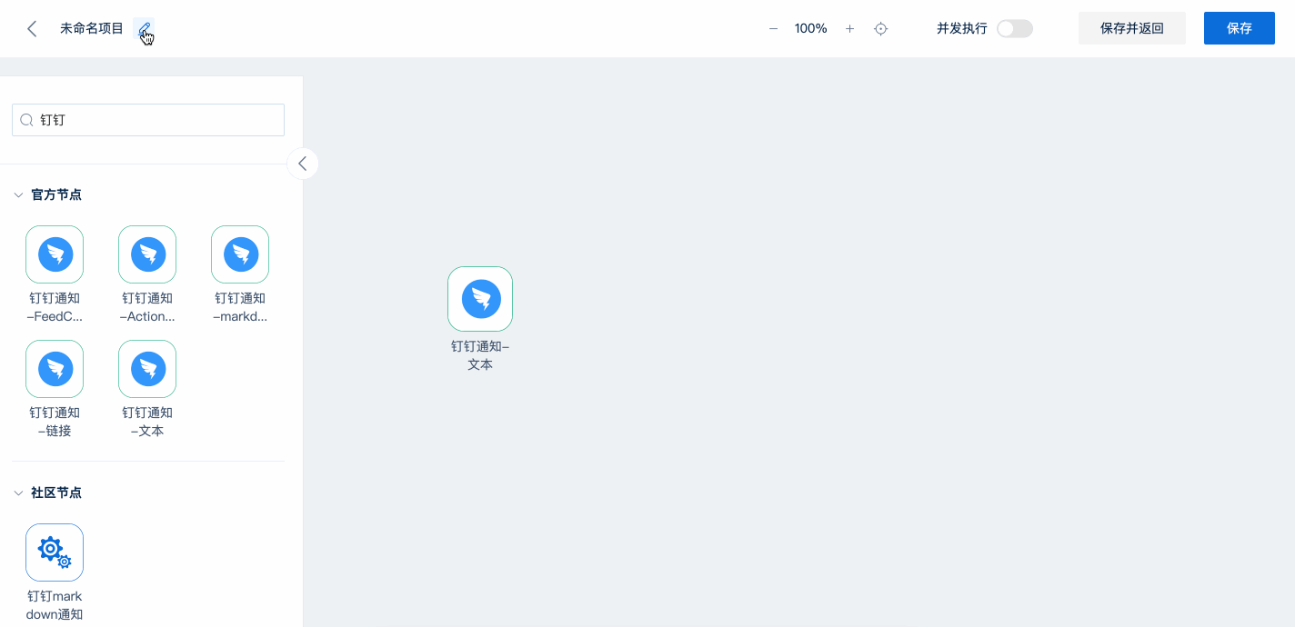The image size is (1295, 627).
Task: Collapse the 官方节点 section
Action: (x=18, y=194)
